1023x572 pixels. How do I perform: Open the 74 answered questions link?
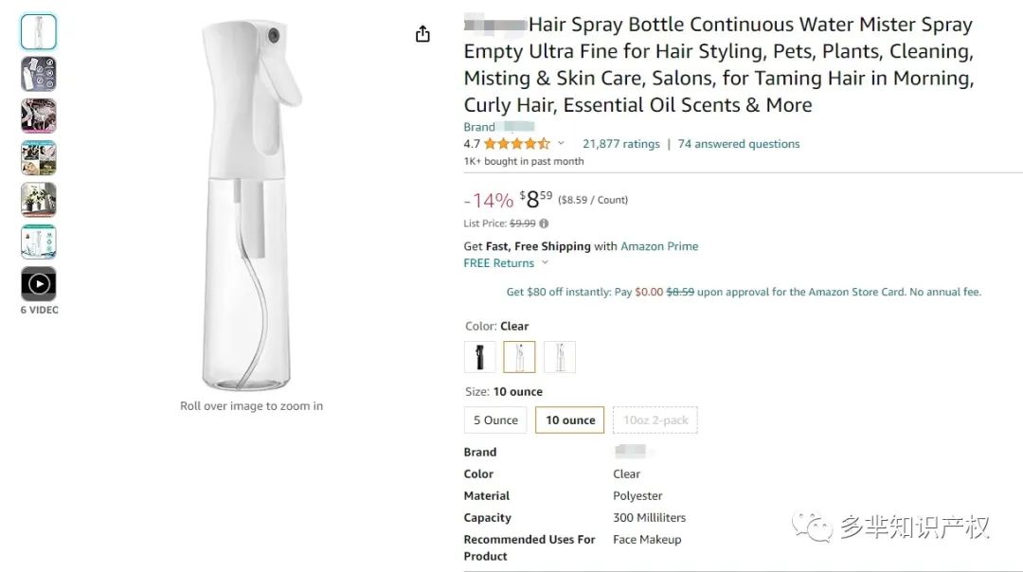point(739,144)
